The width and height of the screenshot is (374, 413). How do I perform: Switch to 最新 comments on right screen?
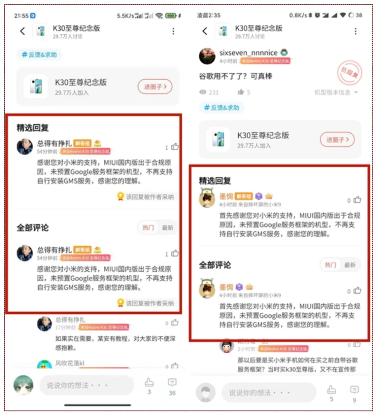pyautogui.click(x=350, y=265)
